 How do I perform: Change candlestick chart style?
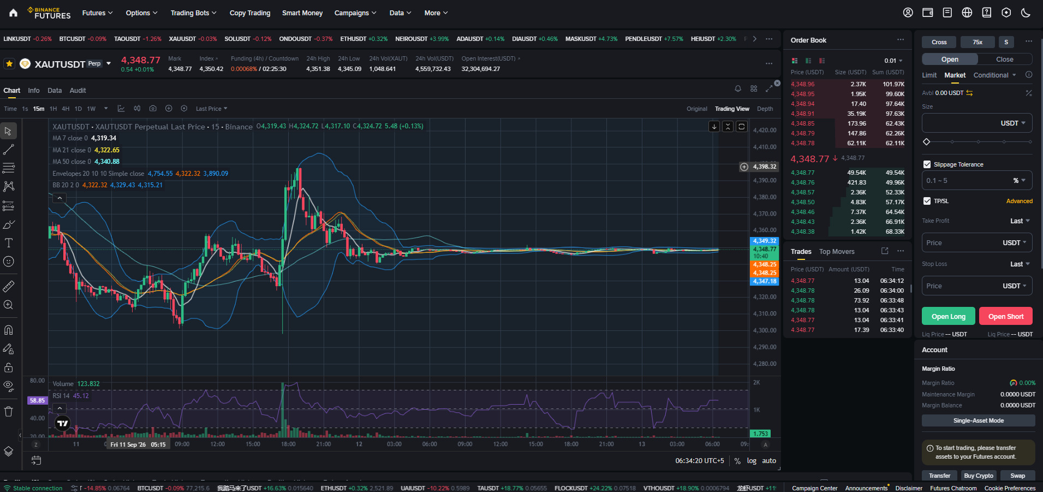(137, 109)
